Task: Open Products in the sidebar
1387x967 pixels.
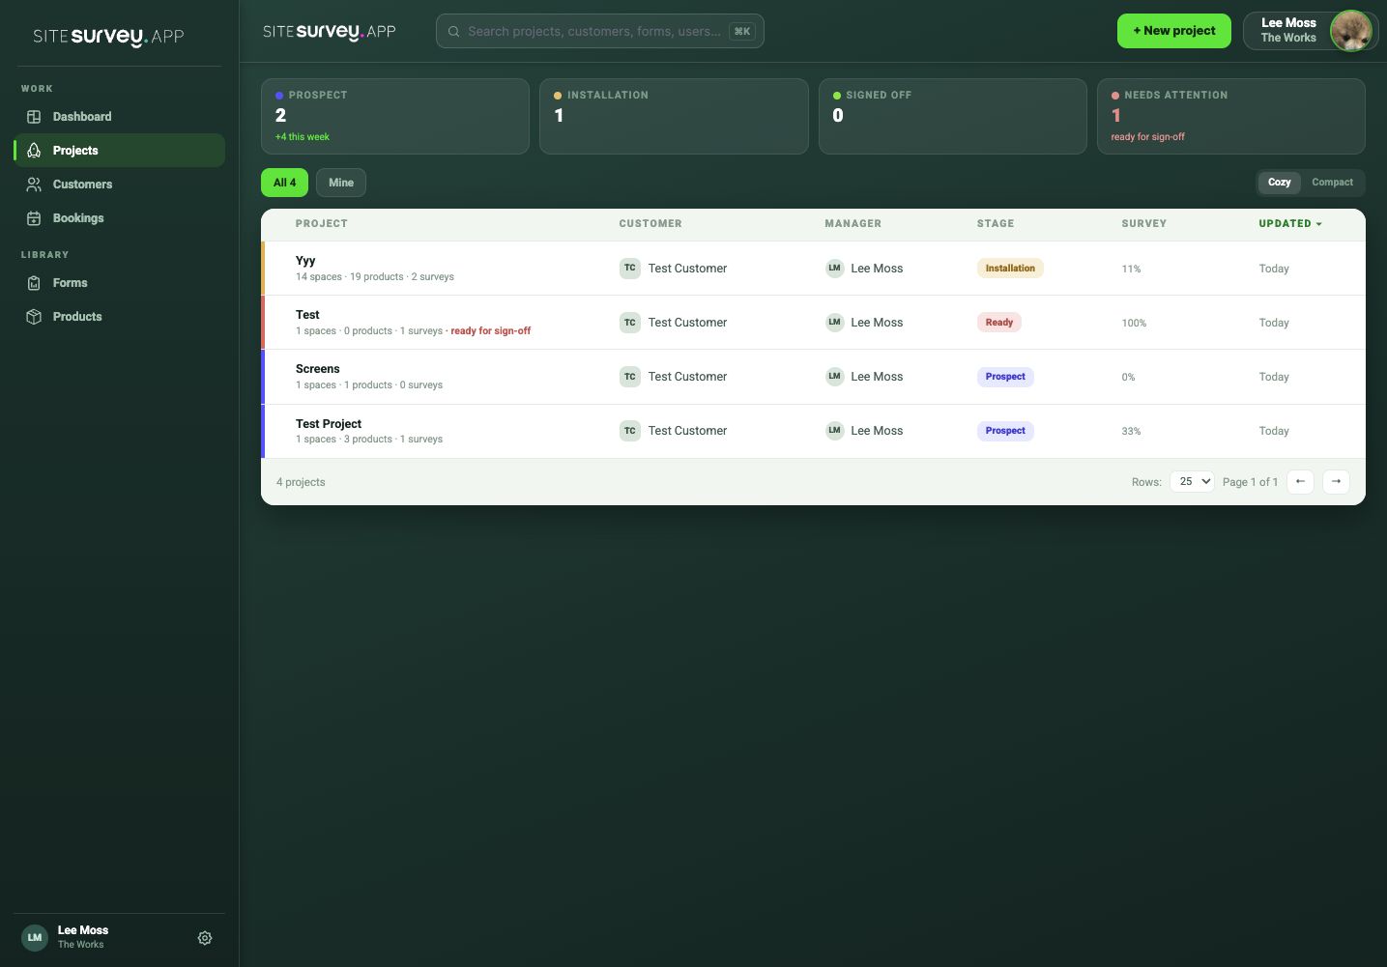Action: pyautogui.click(x=119, y=317)
